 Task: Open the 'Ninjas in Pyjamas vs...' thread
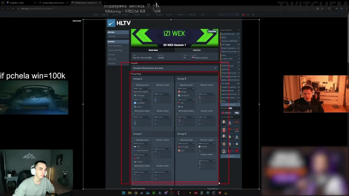click(230, 48)
